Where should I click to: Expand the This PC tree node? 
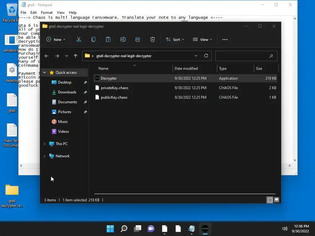(x=45, y=144)
